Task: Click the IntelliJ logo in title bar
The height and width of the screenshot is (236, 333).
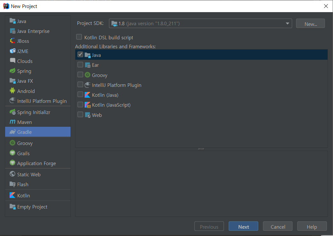Action: tap(6, 6)
